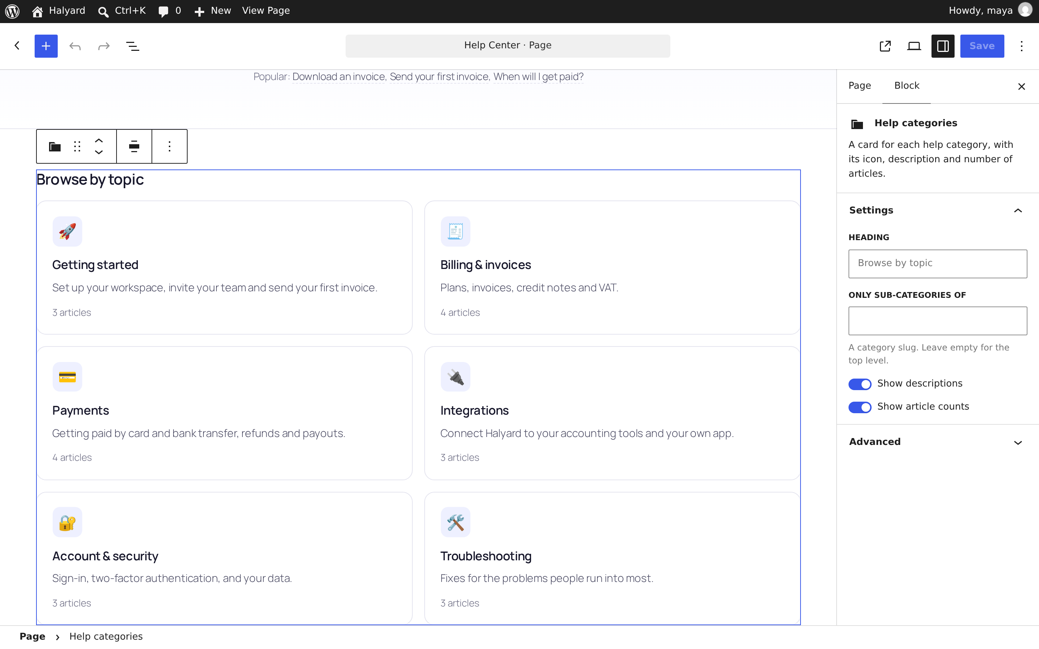Follow the Send your first invoice link
Viewport: 1039px width, 649px height.
point(439,77)
